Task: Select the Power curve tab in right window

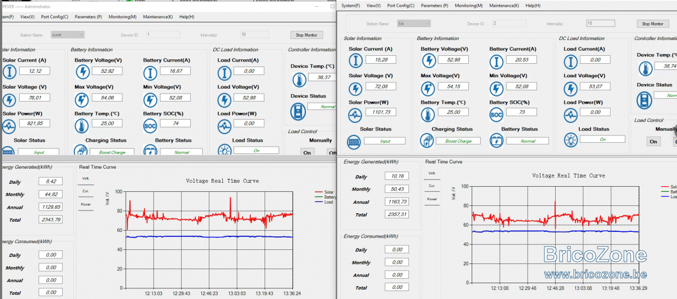Action: tap(432, 199)
